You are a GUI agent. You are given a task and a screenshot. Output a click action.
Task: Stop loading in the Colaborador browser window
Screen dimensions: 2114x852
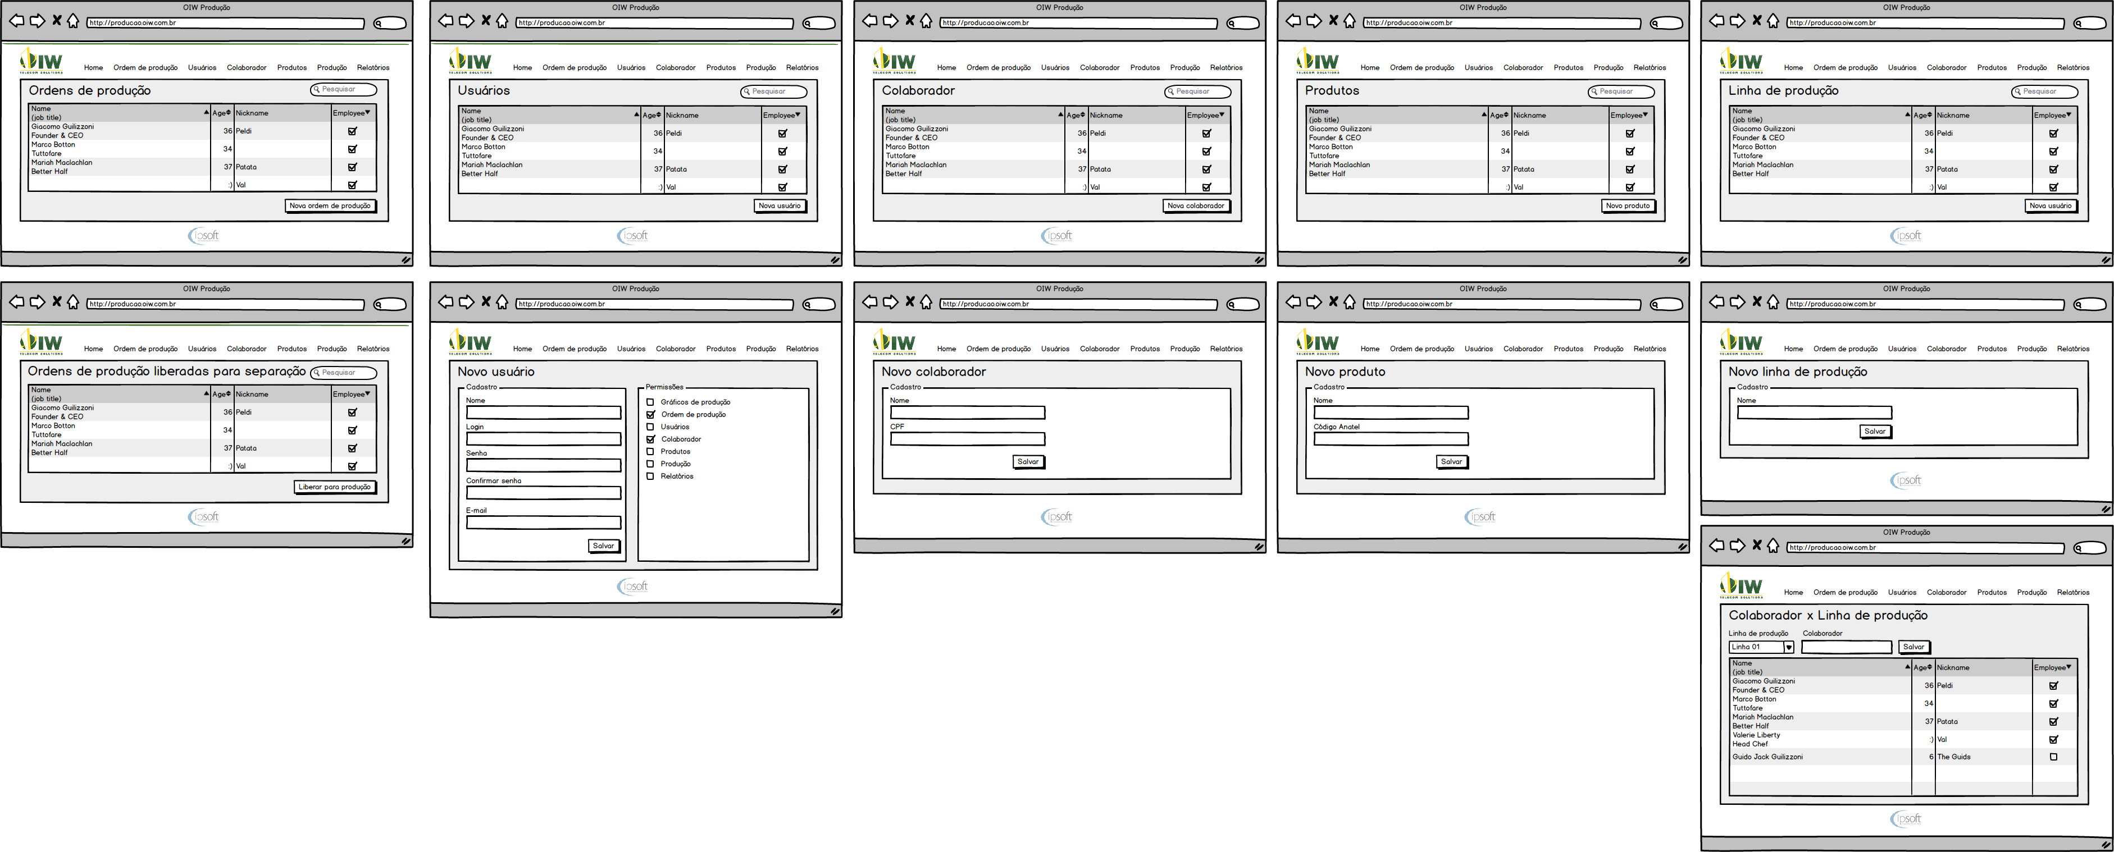click(909, 21)
